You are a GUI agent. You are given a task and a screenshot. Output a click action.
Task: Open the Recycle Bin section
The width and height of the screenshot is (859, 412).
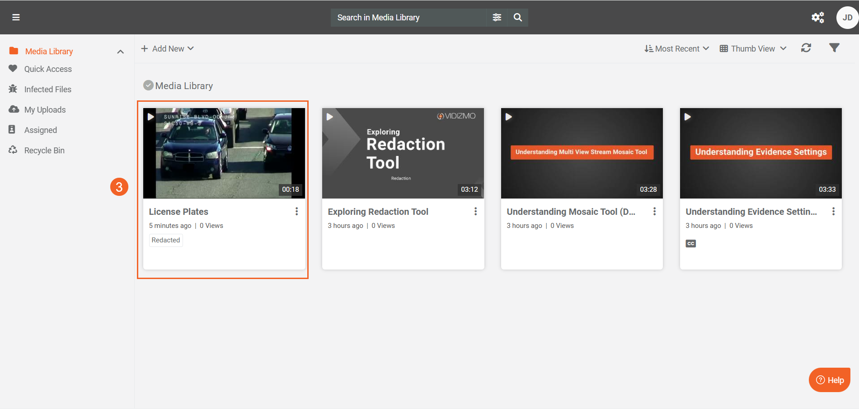coord(44,151)
